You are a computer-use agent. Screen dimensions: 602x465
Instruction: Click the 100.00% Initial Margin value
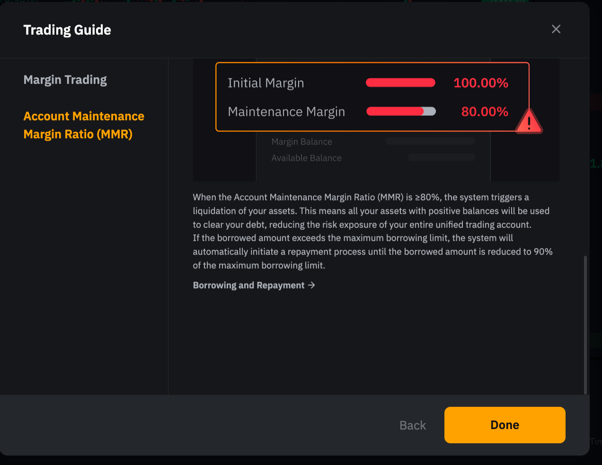481,83
